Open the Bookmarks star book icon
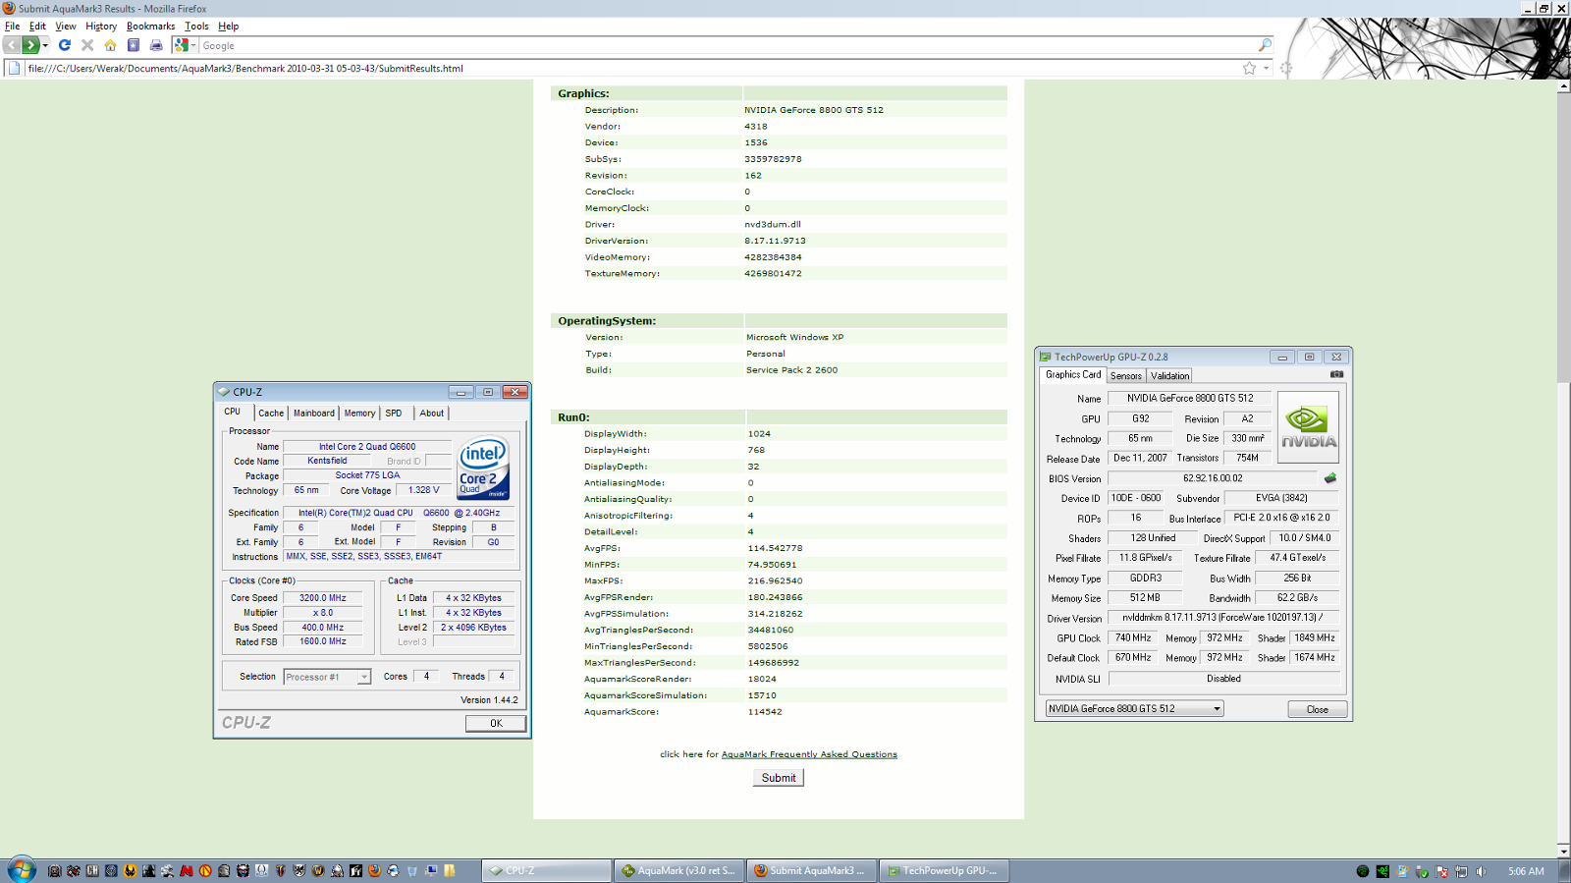Screen dimensions: 1571x883 pos(134,45)
